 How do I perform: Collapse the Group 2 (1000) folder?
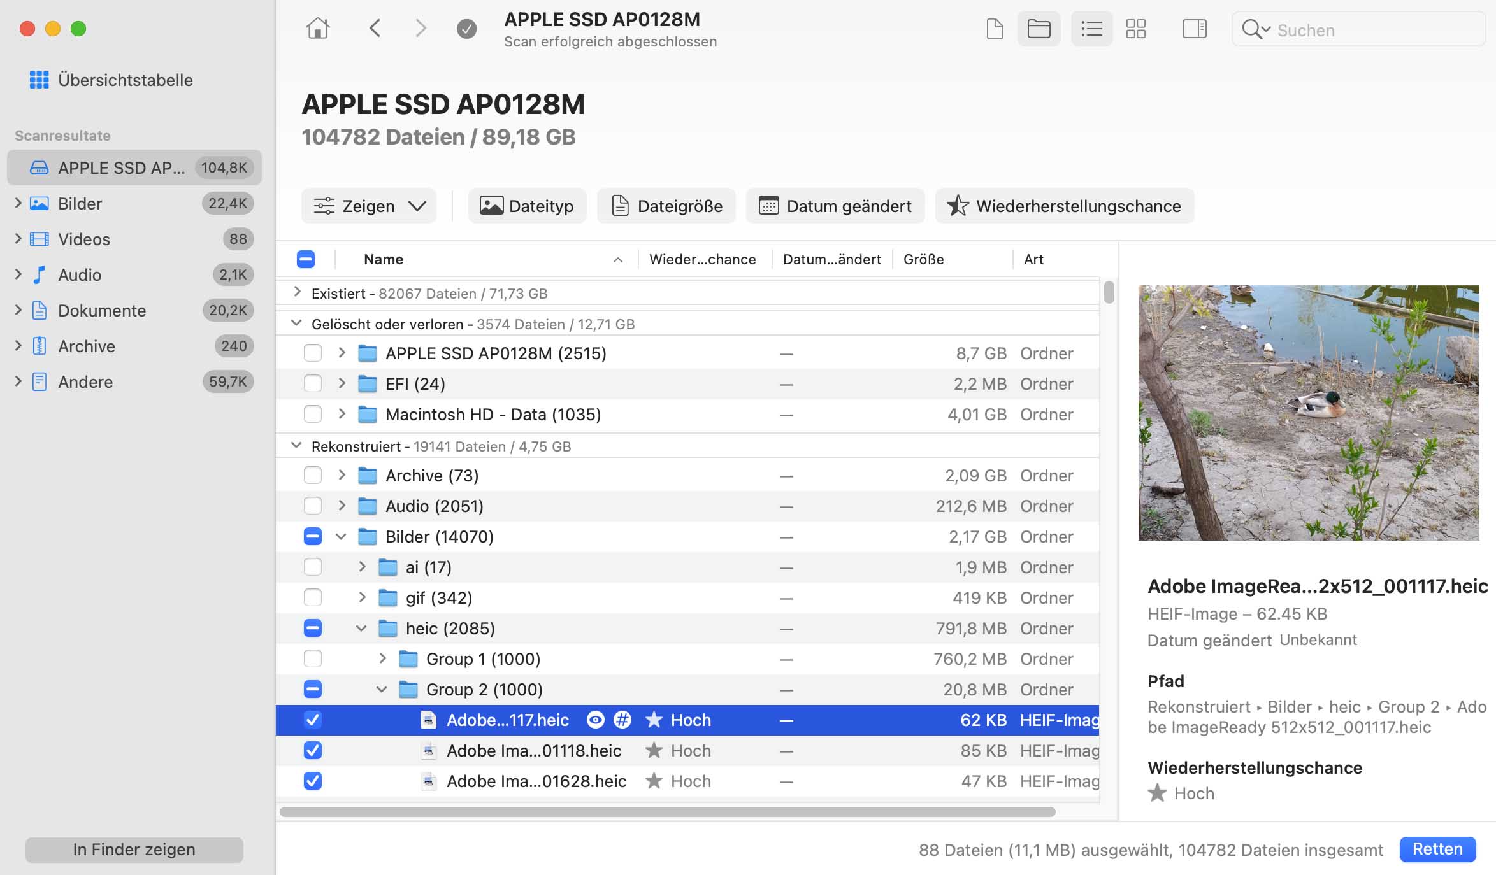(382, 690)
